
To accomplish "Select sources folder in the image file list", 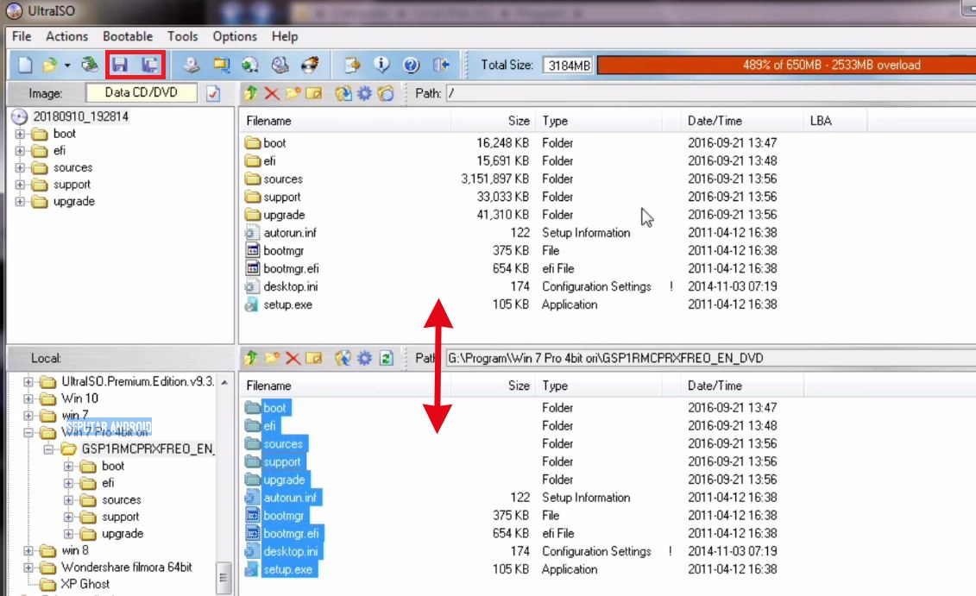I will [282, 179].
